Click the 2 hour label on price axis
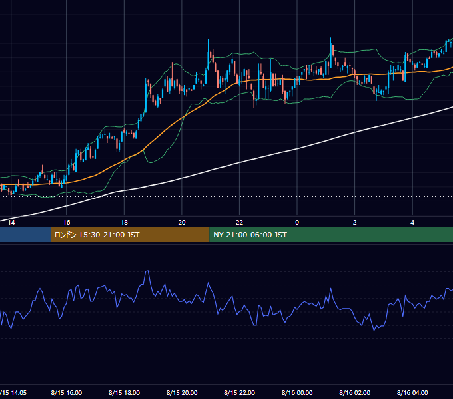This screenshot has width=453, height=399. click(x=355, y=223)
